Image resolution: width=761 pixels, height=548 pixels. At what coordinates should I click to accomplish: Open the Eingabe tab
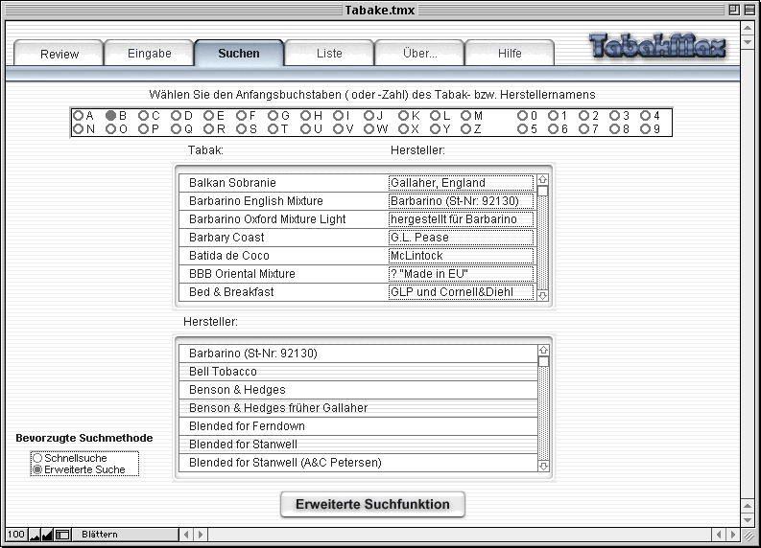click(x=149, y=54)
